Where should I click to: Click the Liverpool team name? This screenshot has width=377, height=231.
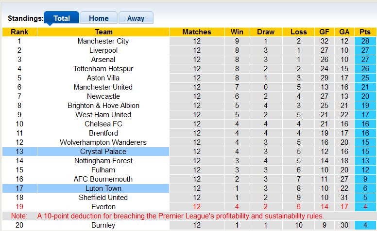pyautogui.click(x=103, y=50)
